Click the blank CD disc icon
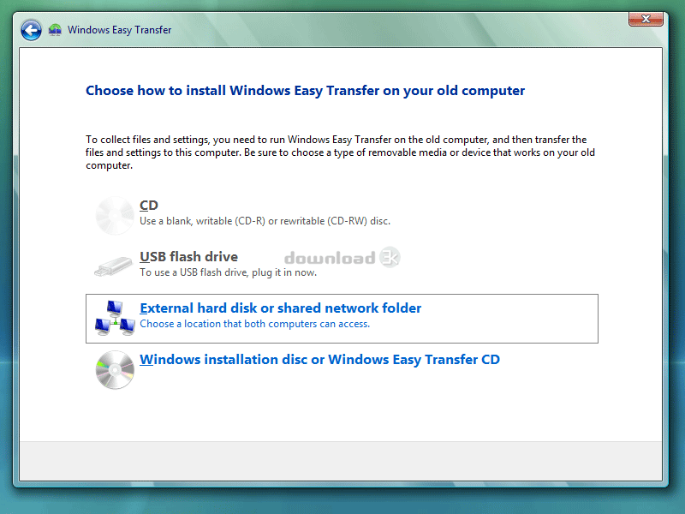Image resolution: width=685 pixels, height=514 pixels. (115, 216)
